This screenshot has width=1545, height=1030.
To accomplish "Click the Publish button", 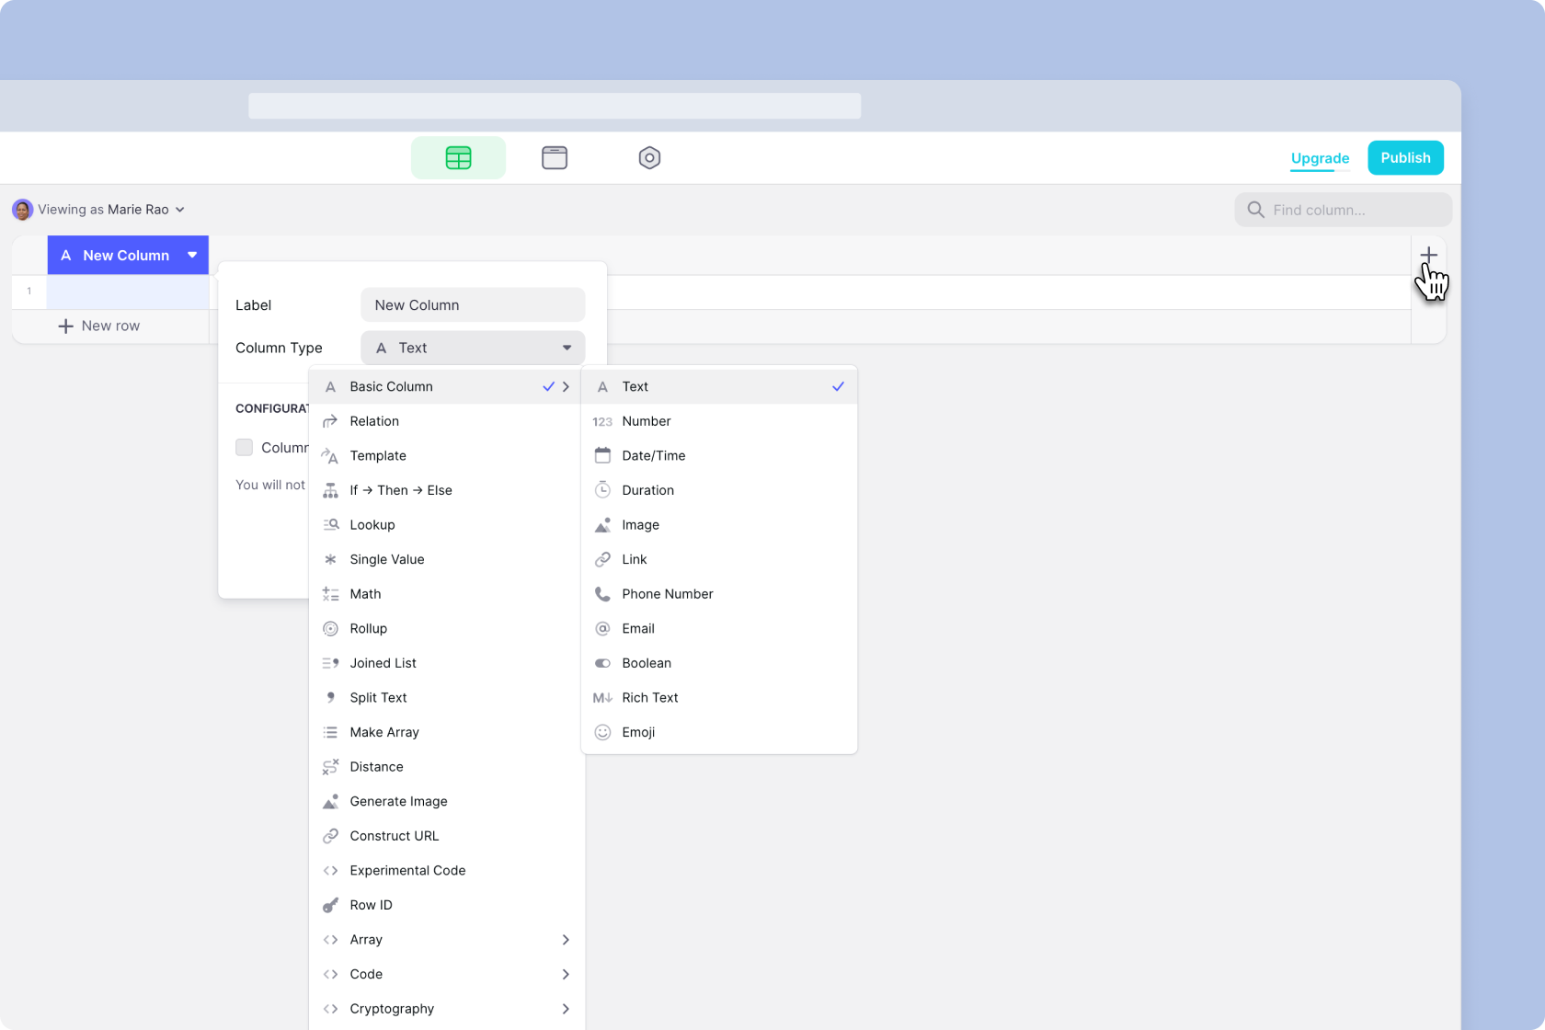I will [x=1404, y=158].
